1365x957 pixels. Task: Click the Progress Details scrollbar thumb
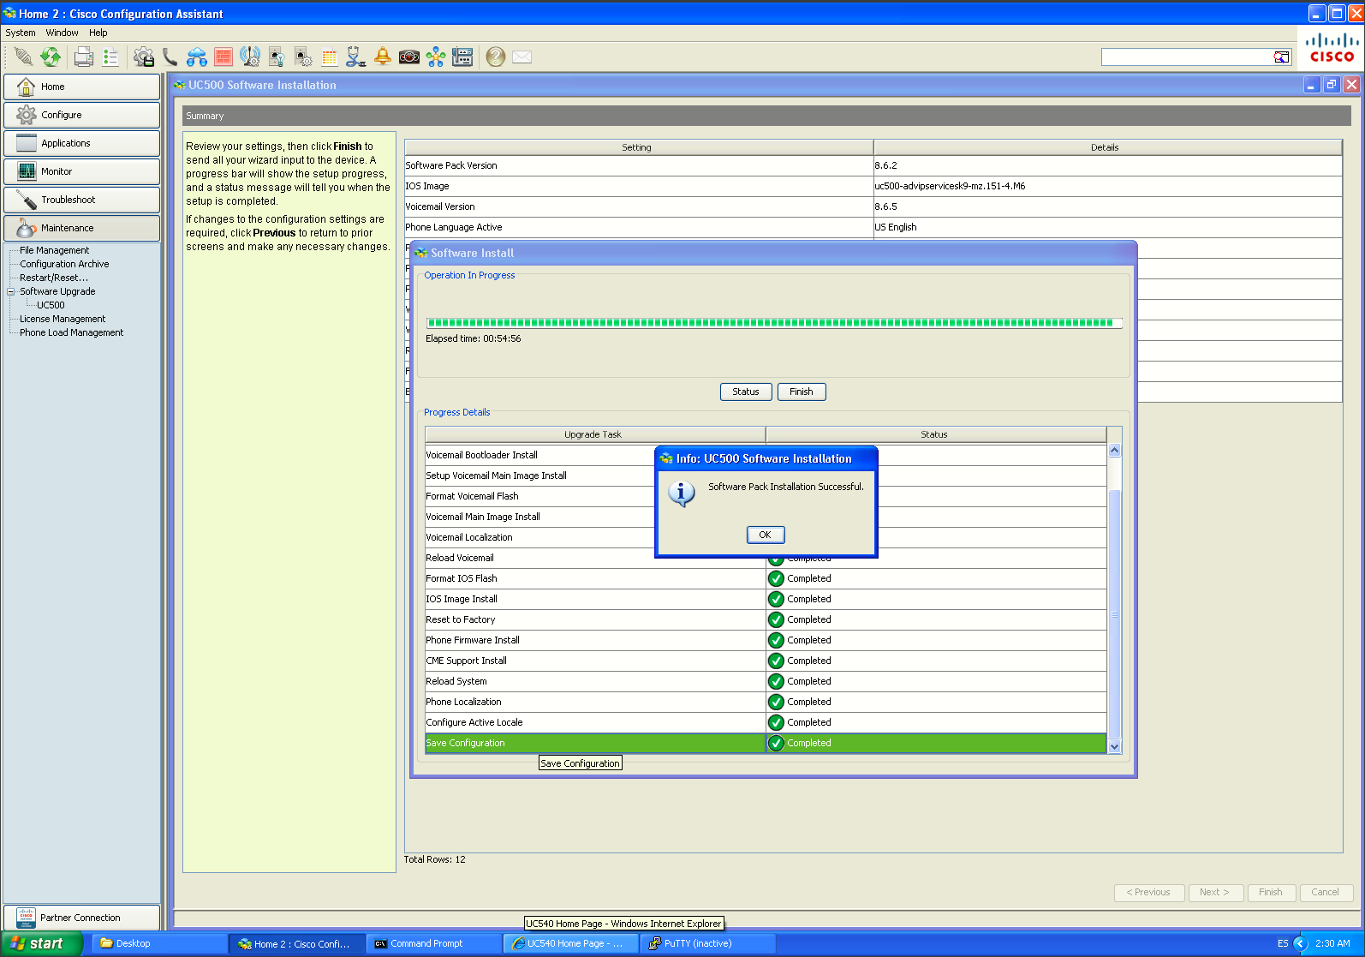(1114, 613)
